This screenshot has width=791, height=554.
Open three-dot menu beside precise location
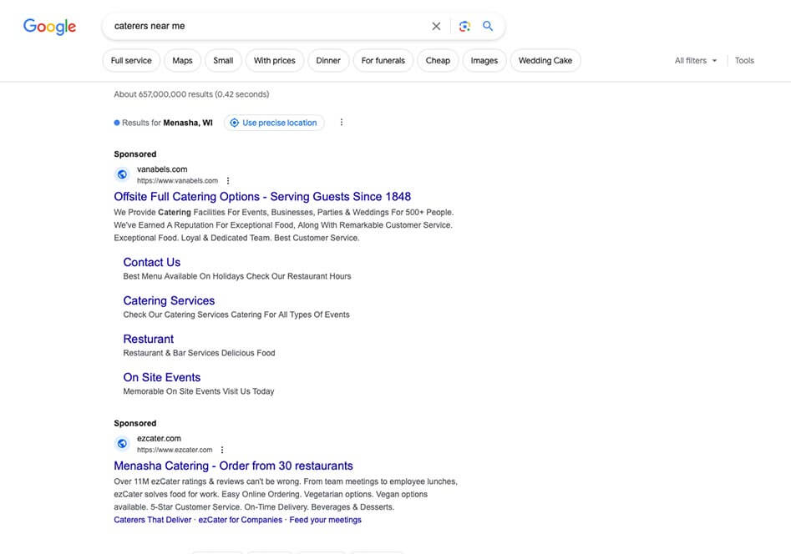coord(341,123)
